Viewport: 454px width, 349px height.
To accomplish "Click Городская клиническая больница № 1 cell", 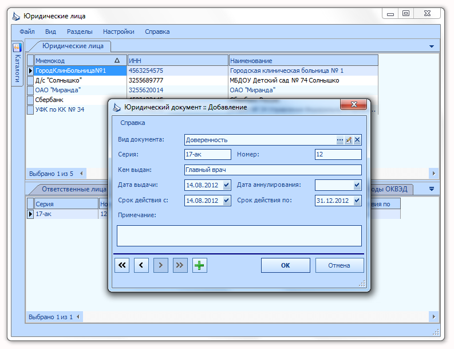I will coord(303,70).
